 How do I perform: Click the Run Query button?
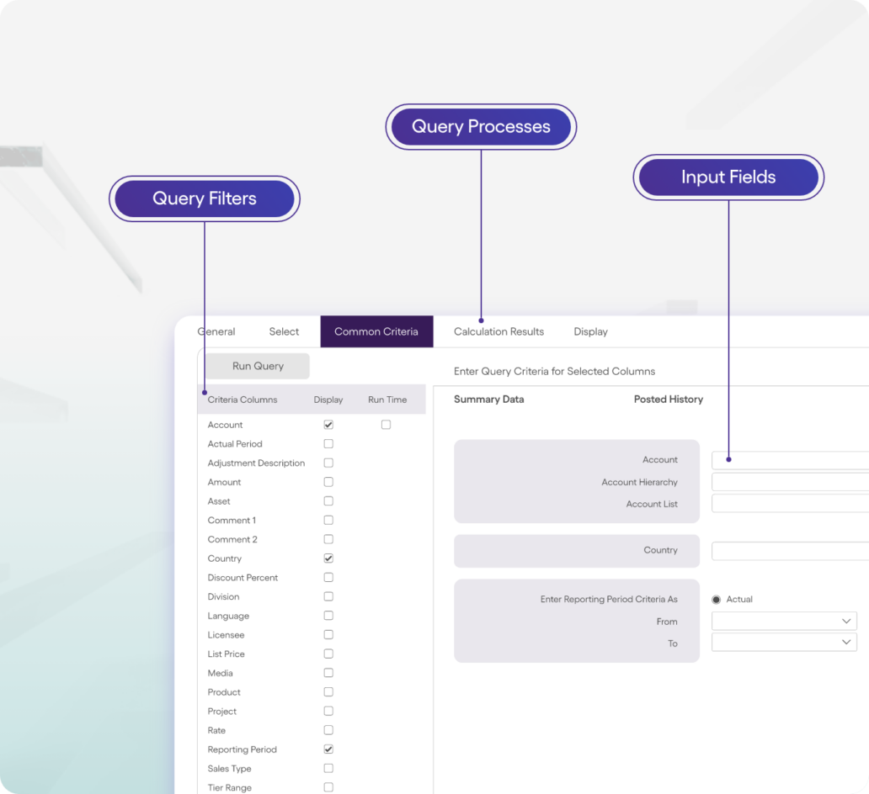[258, 366]
